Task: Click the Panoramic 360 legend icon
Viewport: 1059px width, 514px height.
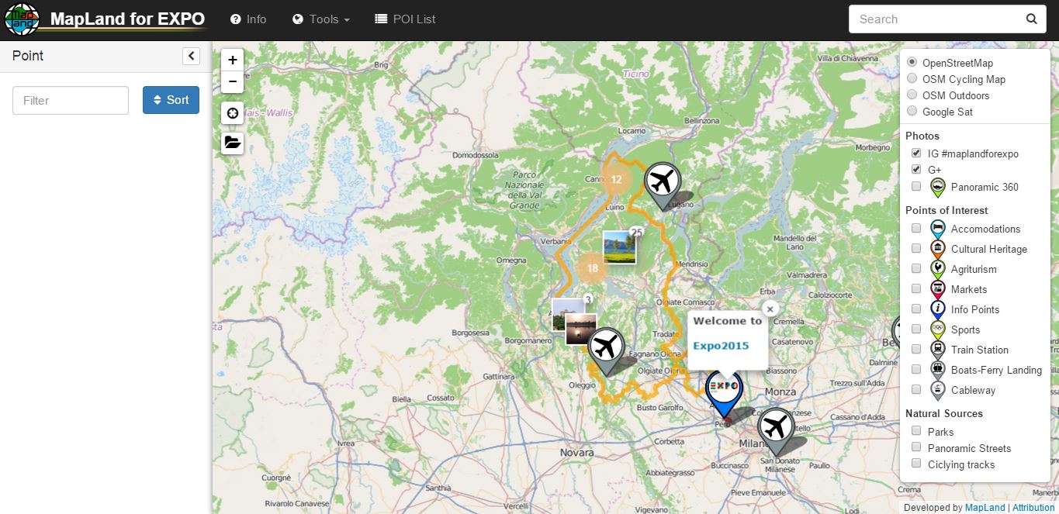Action: (x=937, y=187)
